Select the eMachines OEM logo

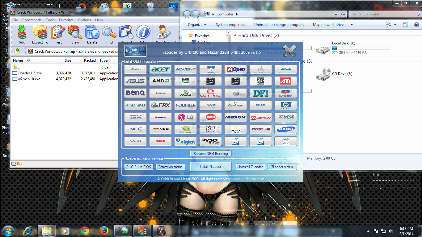[136, 105]
